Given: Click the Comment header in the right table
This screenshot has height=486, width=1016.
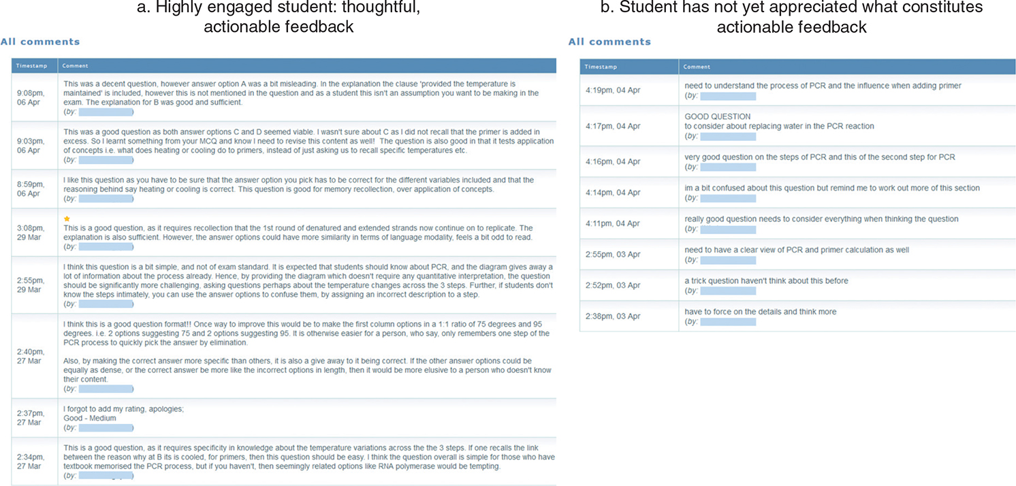Looking at the screenshot, I should [x=697, y=67].
